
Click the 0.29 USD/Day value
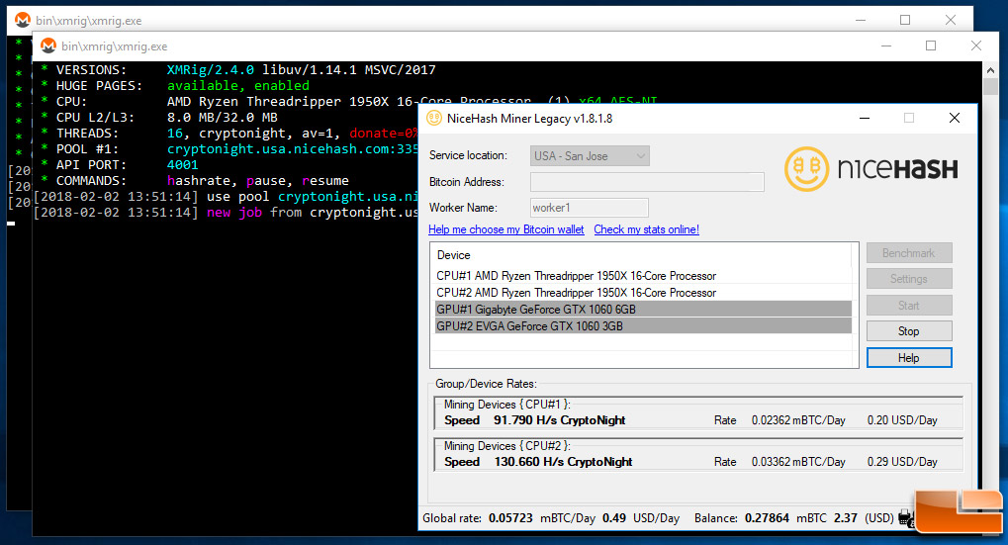pos(902,462)
